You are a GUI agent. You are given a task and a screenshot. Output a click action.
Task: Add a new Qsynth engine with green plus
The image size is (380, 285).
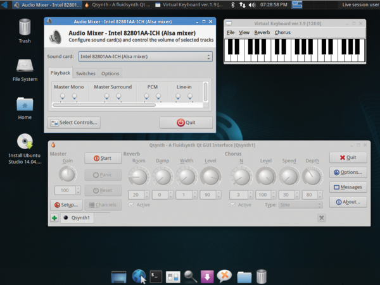click(x=54, y=218)
